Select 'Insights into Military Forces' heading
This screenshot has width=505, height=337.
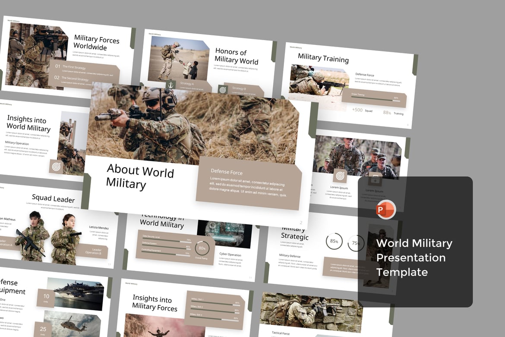[x=155, y=303]
